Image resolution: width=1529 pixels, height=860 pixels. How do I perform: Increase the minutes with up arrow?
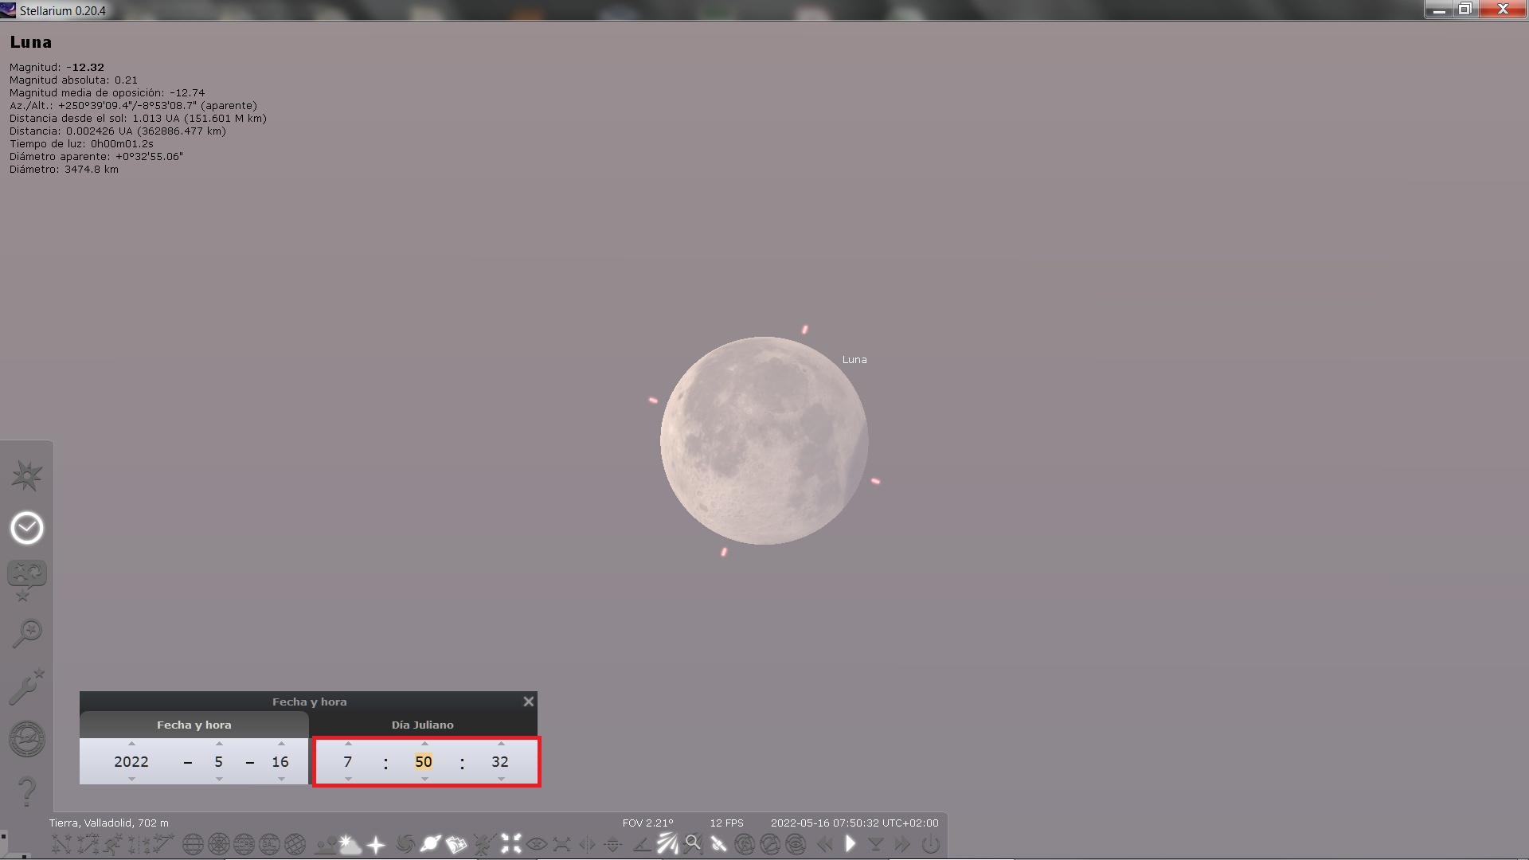tap(424, 744)
